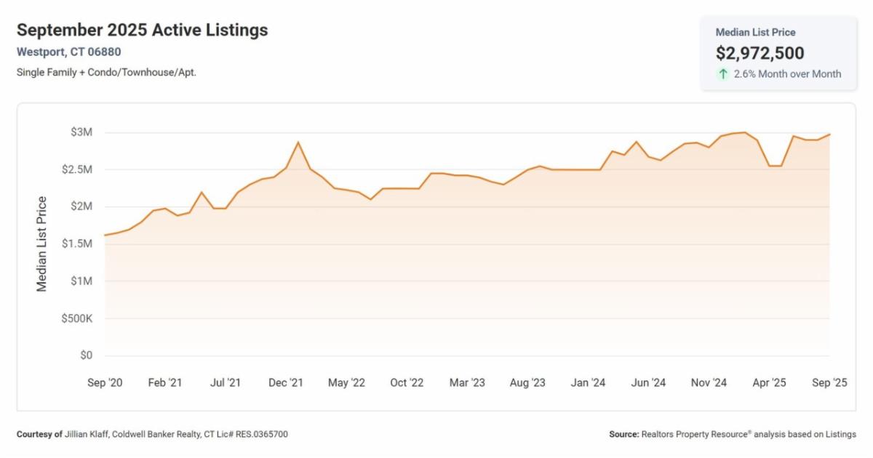Open the Westport, CT 06880 link

tap(68, 52)
